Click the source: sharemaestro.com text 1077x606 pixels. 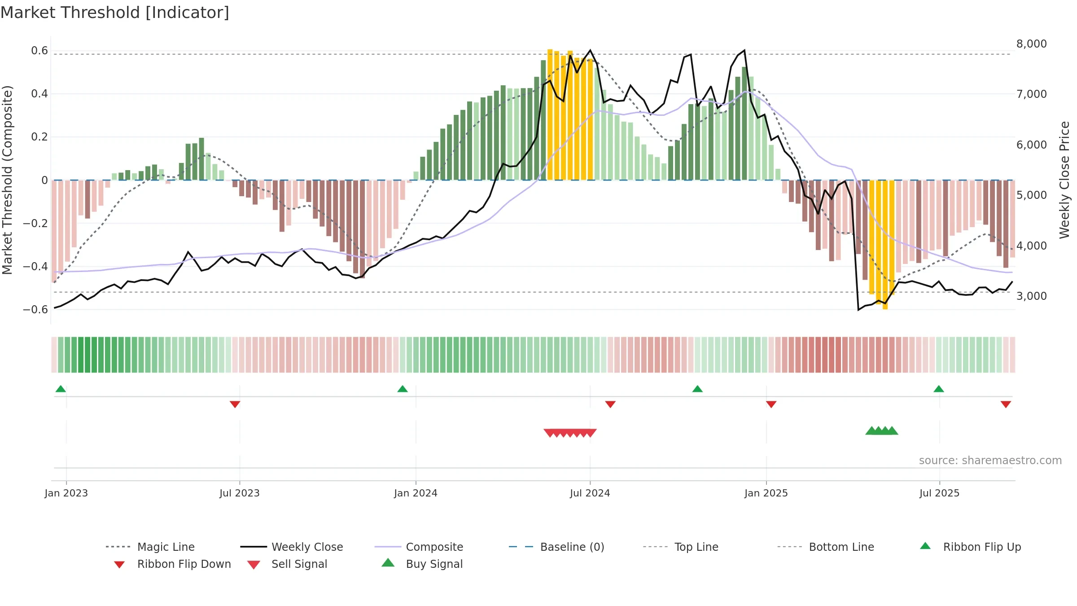click(990, 461)
